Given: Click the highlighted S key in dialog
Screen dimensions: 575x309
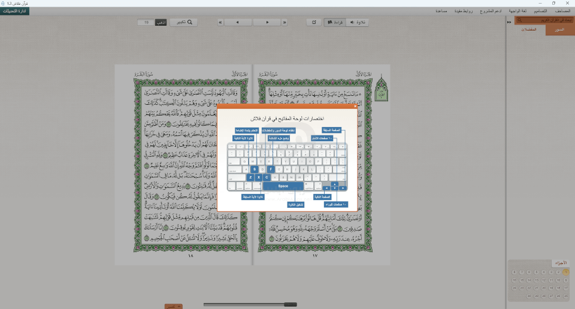Looking at the screenshot, I should tap(255, 169).
